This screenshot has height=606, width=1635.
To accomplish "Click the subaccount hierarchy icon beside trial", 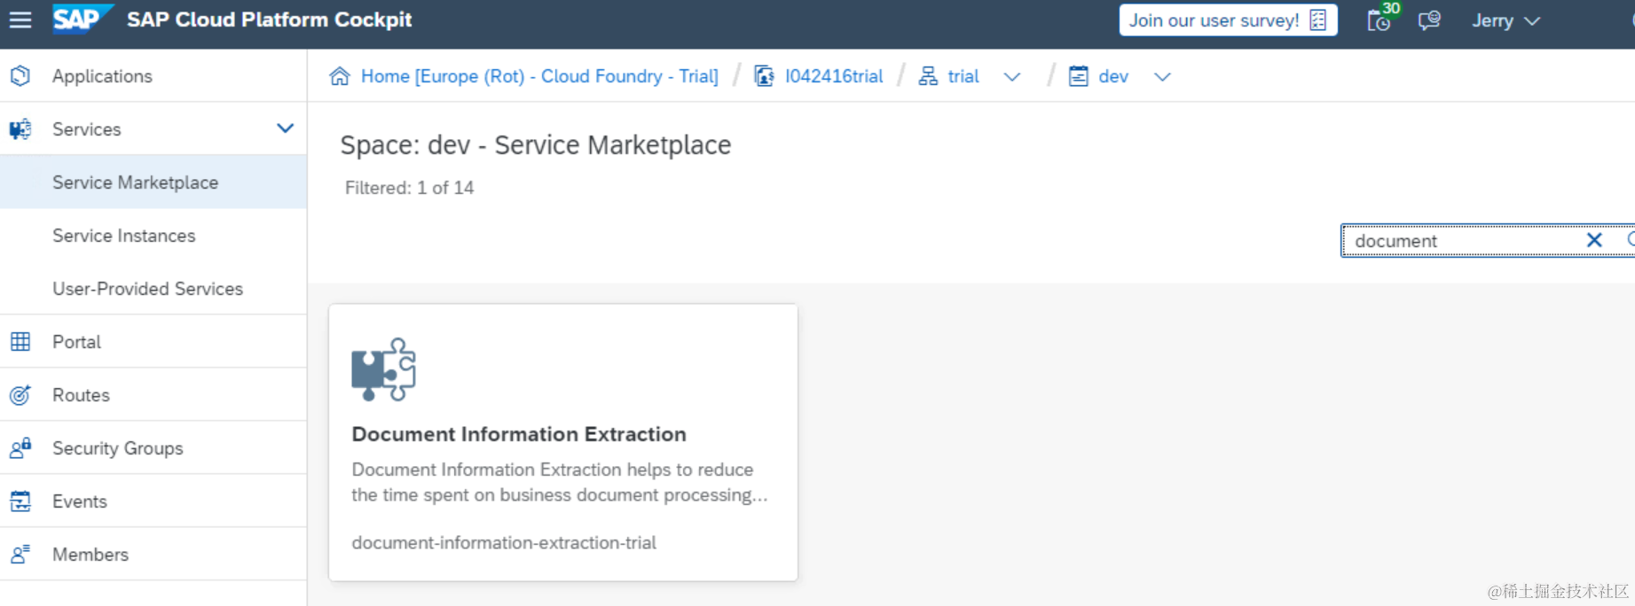I will (x=928, y=76).
